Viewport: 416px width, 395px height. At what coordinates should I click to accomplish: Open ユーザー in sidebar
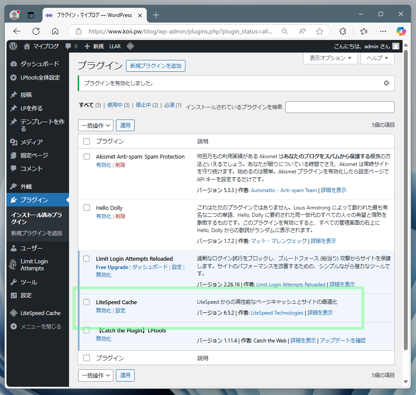coord(38,248)
